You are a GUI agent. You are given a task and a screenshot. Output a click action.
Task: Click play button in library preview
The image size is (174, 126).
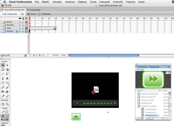click(x=169, y=73)
